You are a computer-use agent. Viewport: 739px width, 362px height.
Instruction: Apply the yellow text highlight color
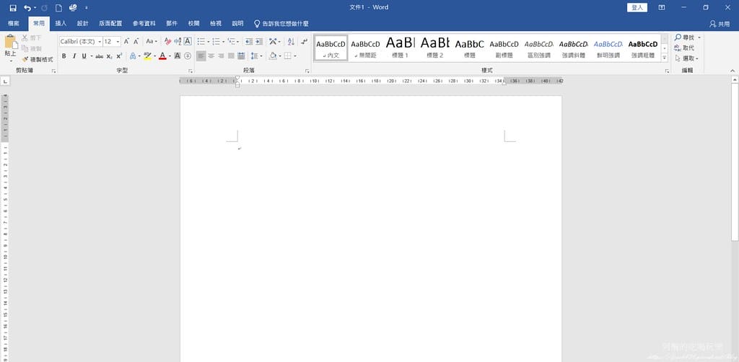tap(147, 56)
